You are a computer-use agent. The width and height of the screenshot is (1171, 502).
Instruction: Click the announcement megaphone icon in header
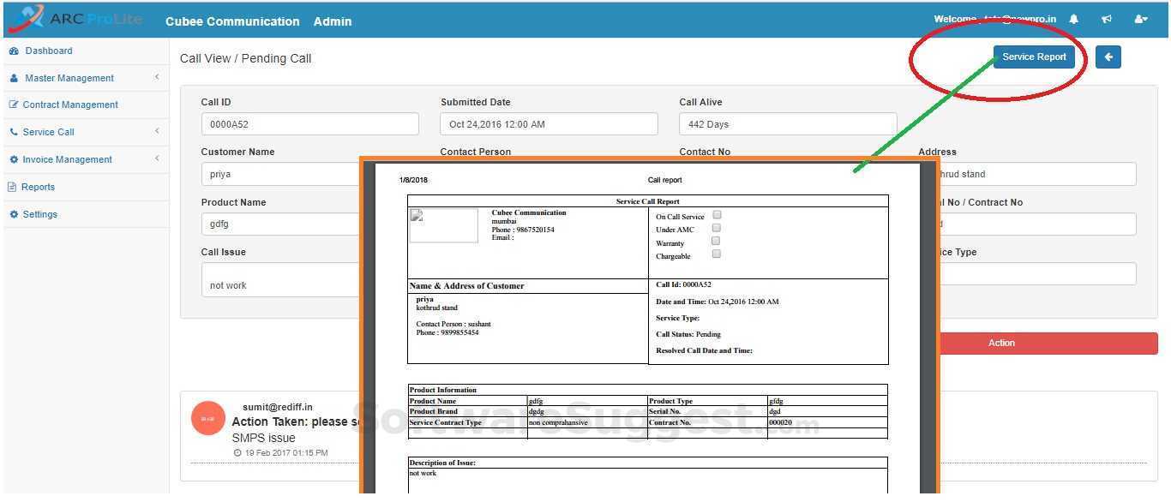coord(1107,18)
